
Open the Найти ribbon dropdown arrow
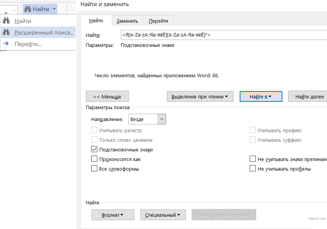coord(54,9)
